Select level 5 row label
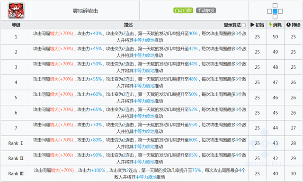Screen dimensions: 303x182 16,98
